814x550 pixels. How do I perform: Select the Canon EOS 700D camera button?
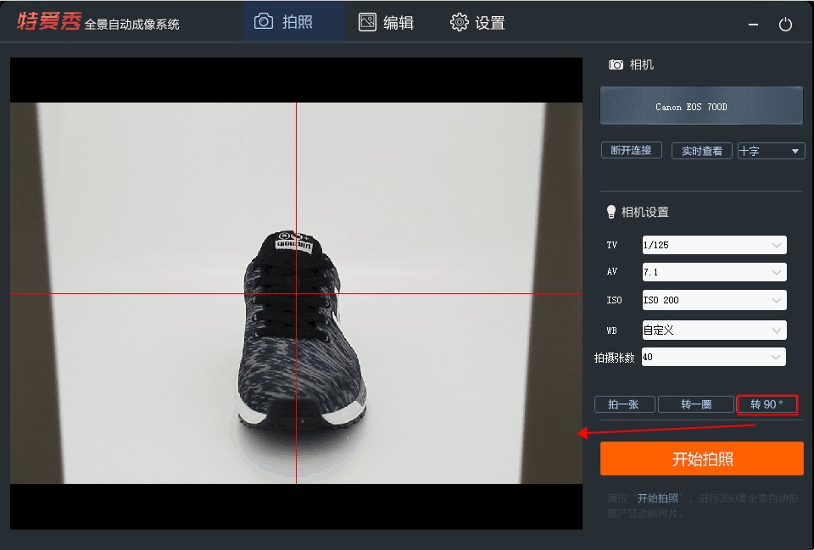701,106
